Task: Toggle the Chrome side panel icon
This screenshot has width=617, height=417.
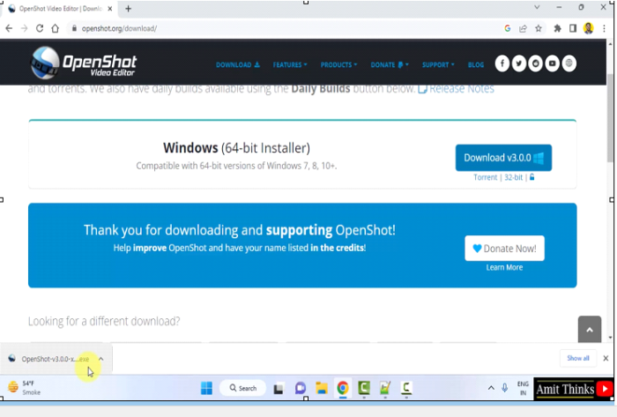Action: pyautogui.click(x=573, y=28)
